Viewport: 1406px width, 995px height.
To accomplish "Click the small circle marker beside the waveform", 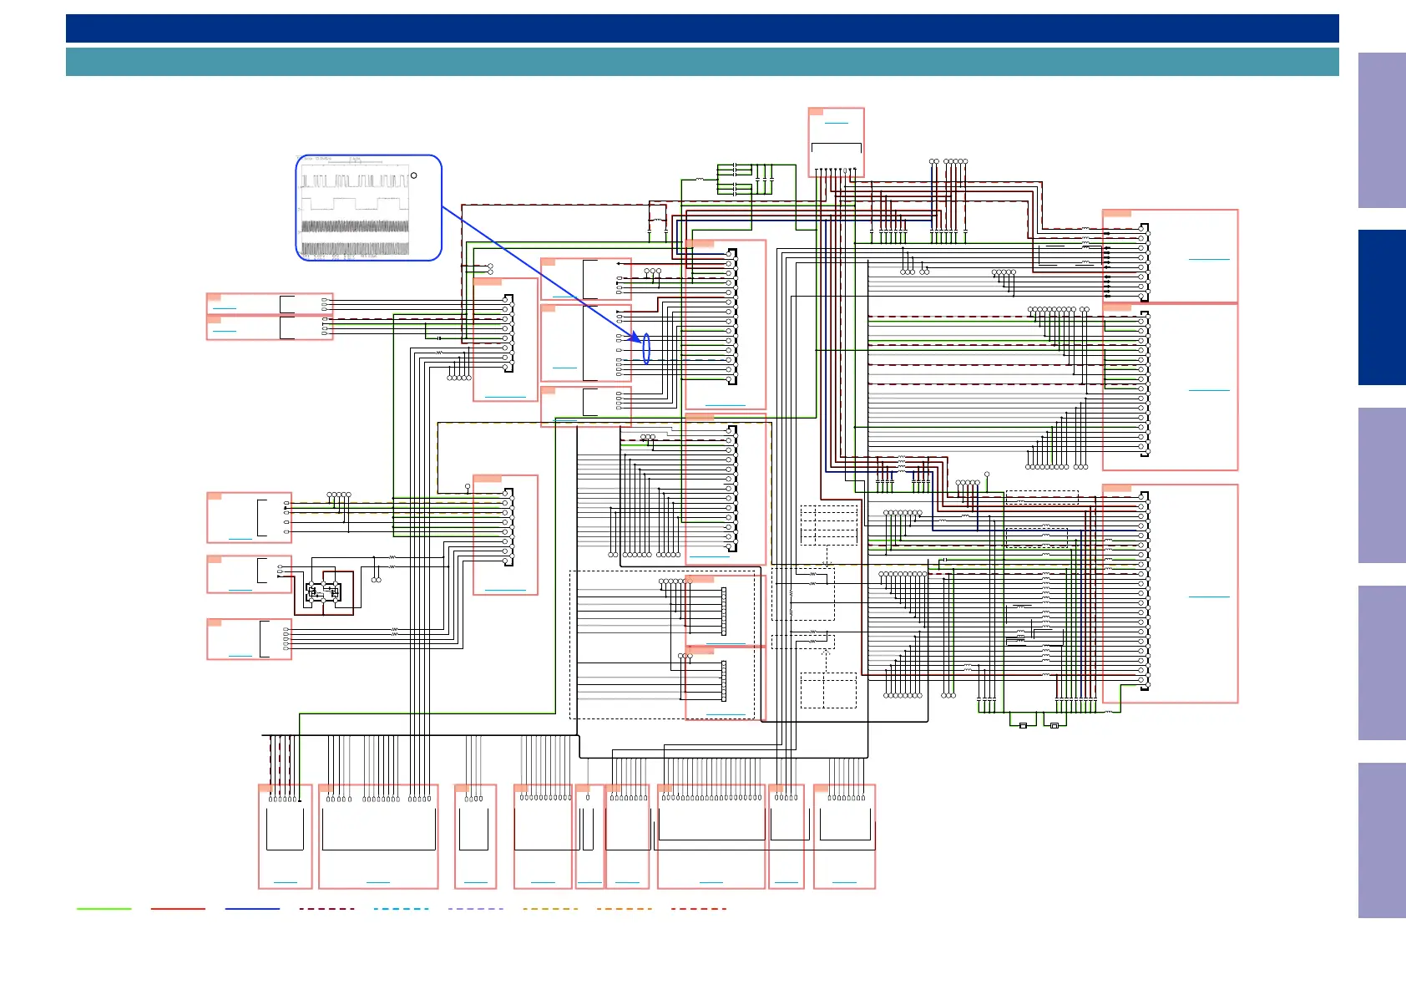I will (414, 175).
